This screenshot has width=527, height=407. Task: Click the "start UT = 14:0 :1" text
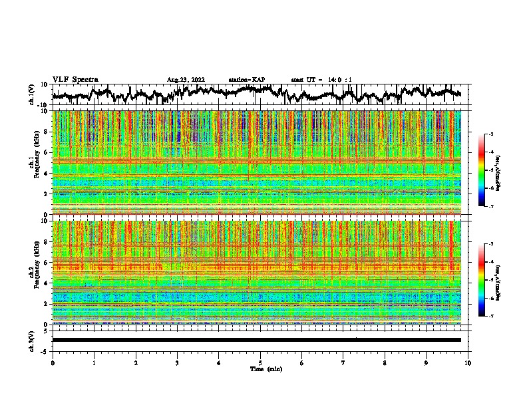[321, 80]
